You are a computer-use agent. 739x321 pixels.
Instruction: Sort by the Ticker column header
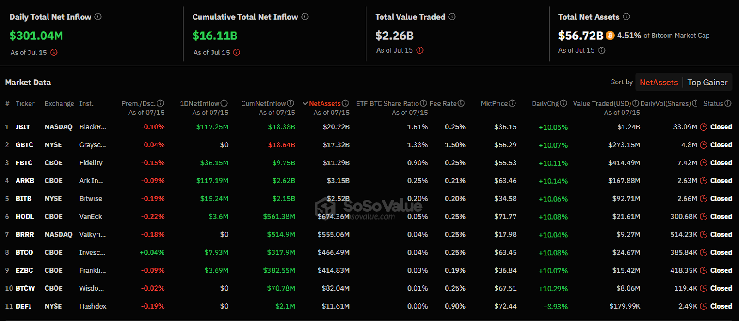pos(25,103)
